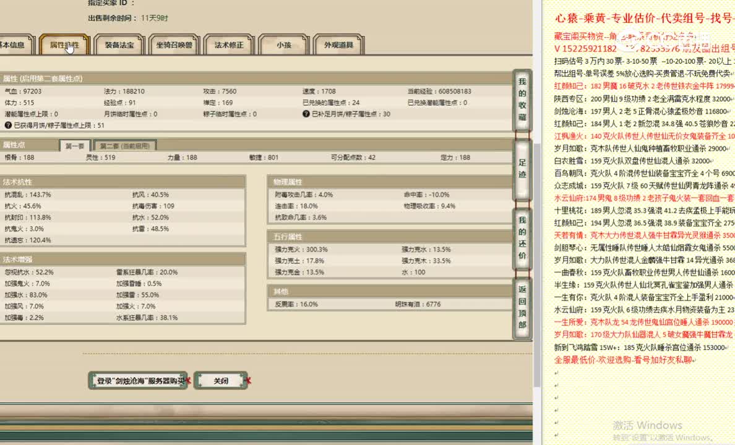Click the help icon beside 已获得月饼/粽子属性点上限
The height and width of the screenshot is (445, 735).
pyautogui.click(x=8, y=125)
